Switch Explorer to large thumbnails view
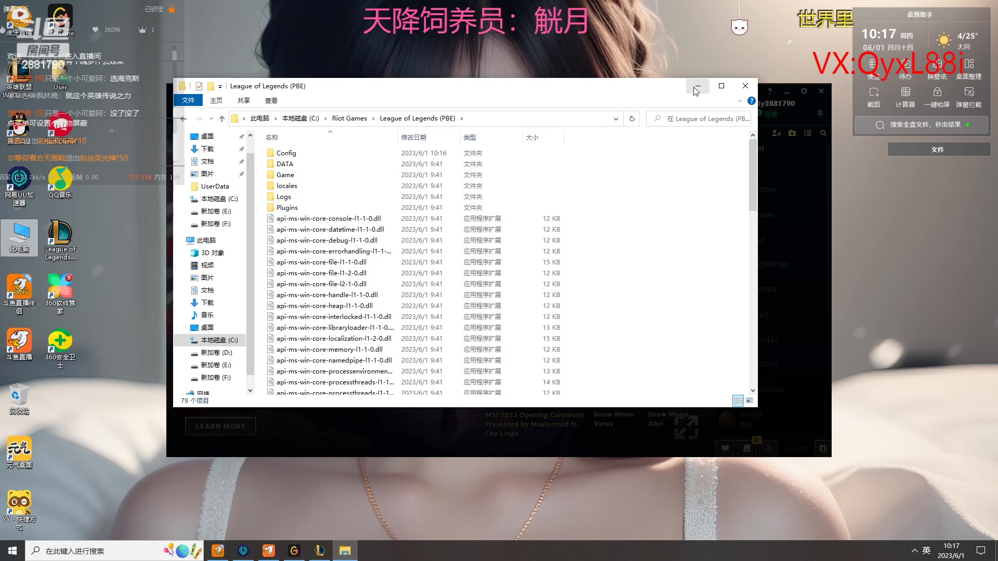Image resolution: width=998 pixels, height=561 pixels. coord(750,400)
